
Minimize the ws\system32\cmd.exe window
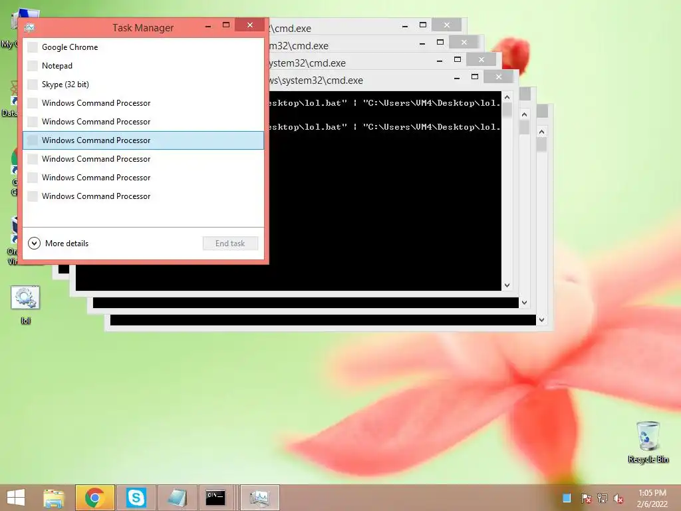click(457, 78)
